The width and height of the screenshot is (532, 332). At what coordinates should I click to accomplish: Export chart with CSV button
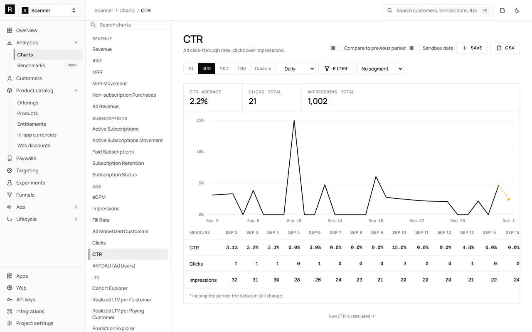pyautogui.click(x=505, y=48)
